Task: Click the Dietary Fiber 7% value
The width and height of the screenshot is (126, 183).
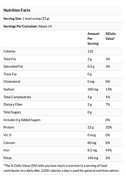Action: click(108, 105)
